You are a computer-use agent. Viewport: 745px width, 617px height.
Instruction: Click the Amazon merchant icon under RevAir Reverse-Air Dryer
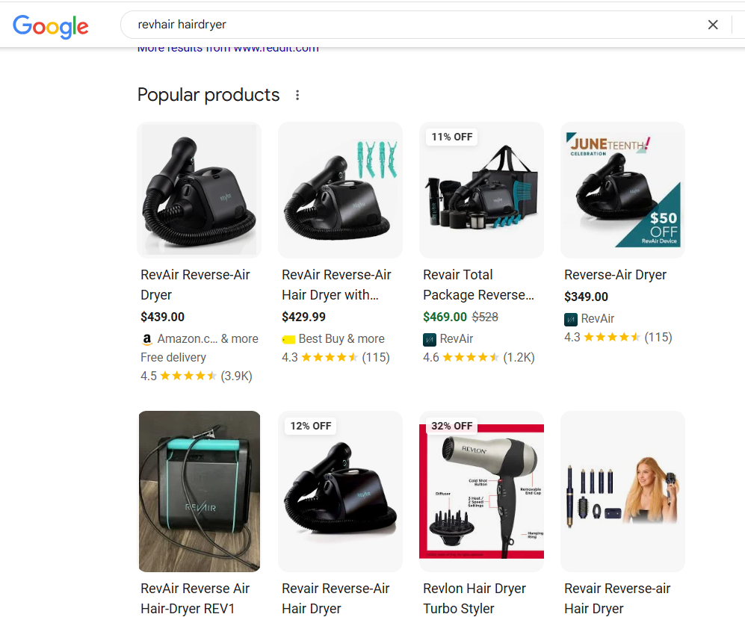point(146,338)
